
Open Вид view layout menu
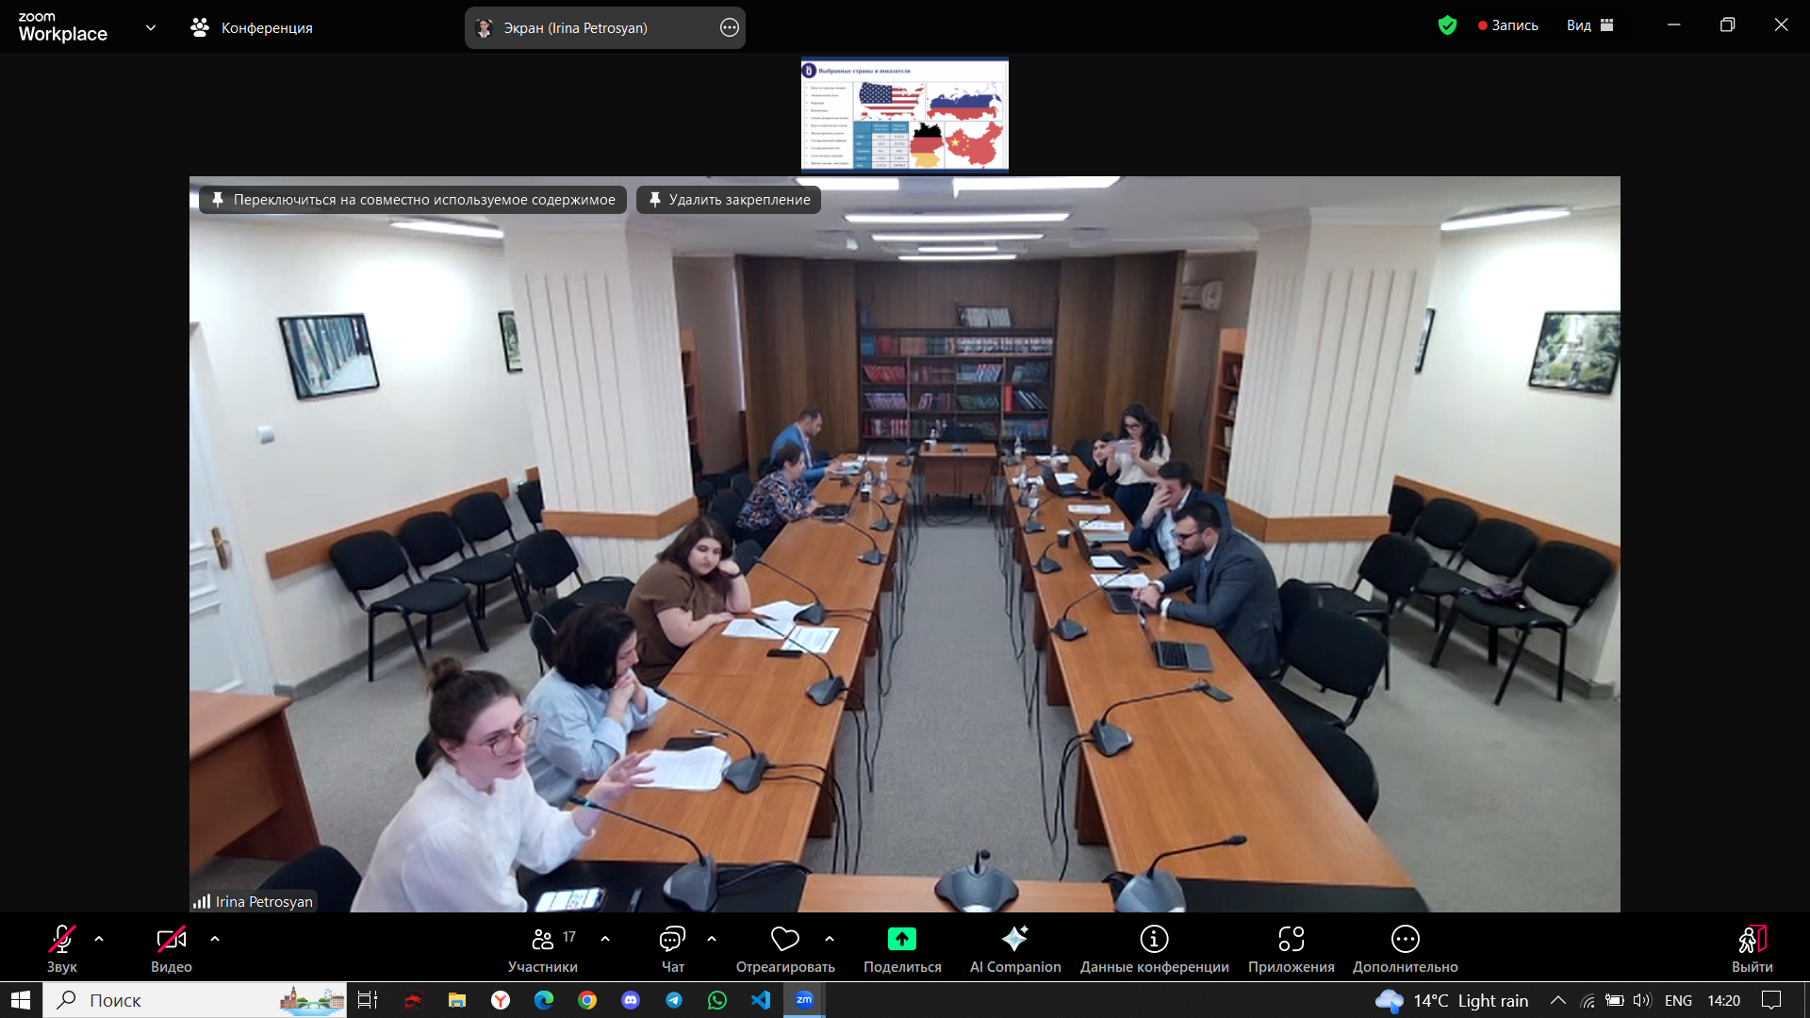pos(1589,25)
